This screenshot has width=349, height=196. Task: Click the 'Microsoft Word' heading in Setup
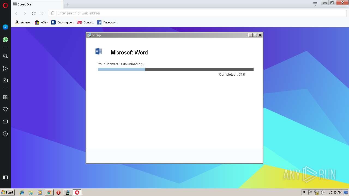tap(129, 53)
